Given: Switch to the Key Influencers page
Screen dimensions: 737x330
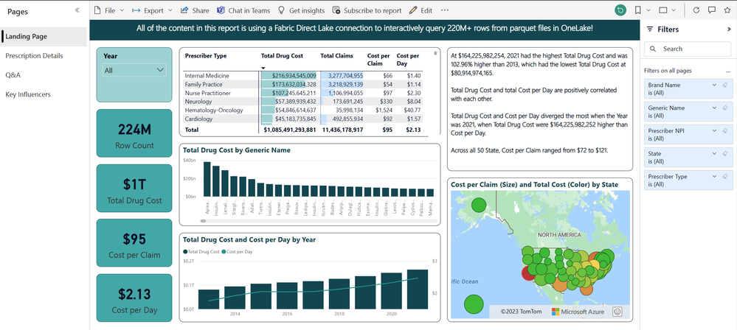Looking at the screenshot, I should [28, 94].
